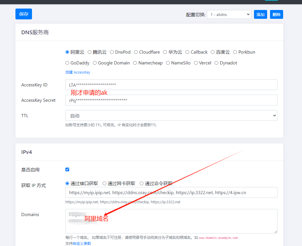Choose Vercel as DNS provider

[196, 63]
